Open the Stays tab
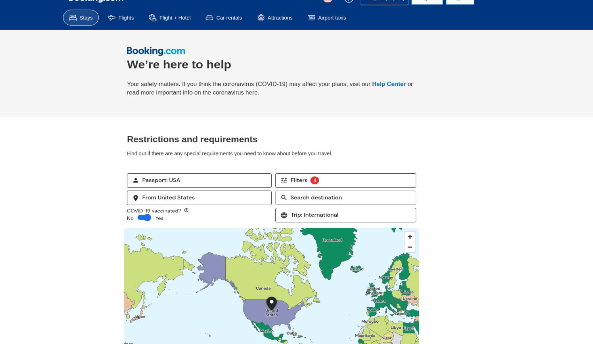The height and width of the screenshot is (344, 593). point(81,18)
